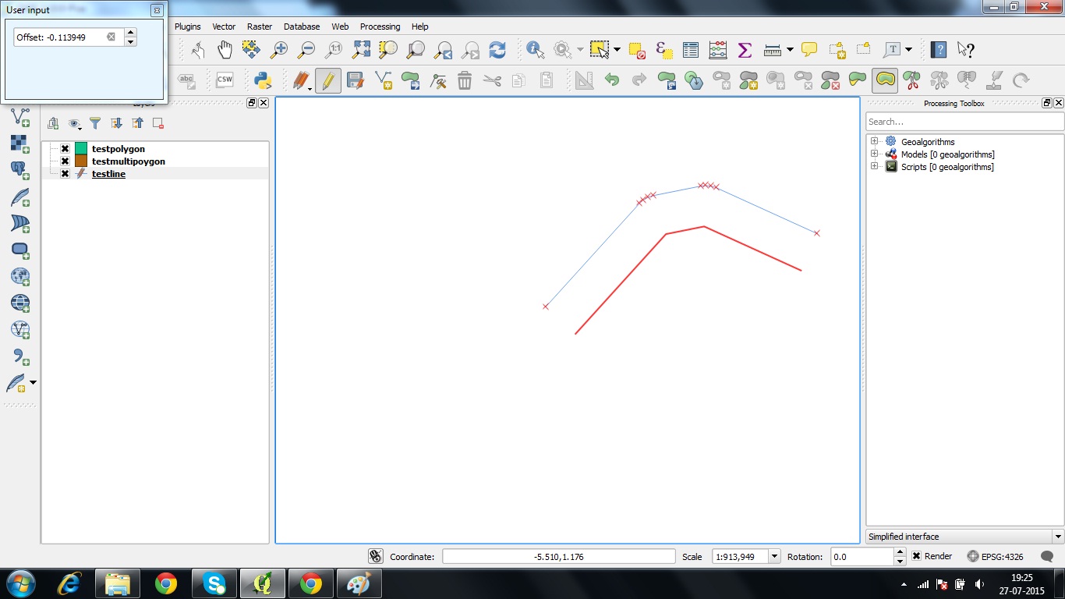Disable the Render checkbox

(x=918, y=556)
